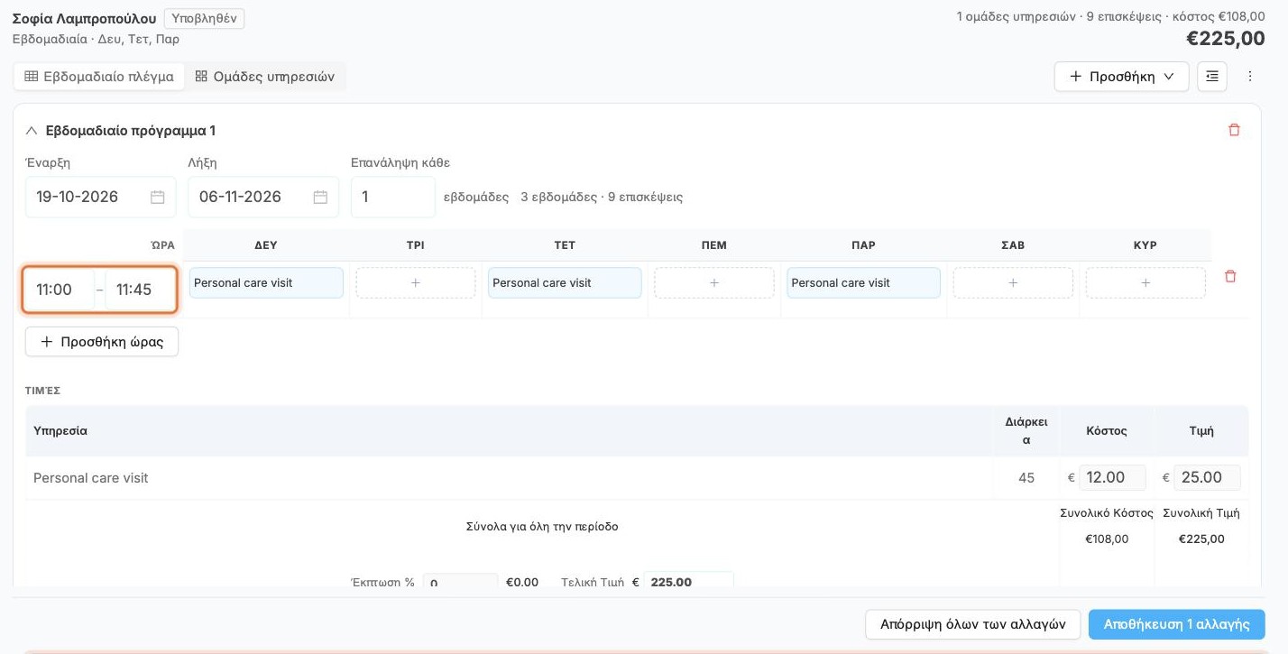Click the Personal care visit price row
Screen dimensions: 1288x654
(637, 478)
